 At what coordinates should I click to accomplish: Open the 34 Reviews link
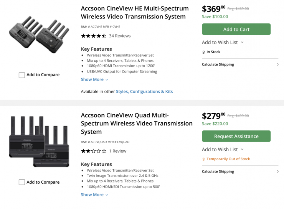120,36
